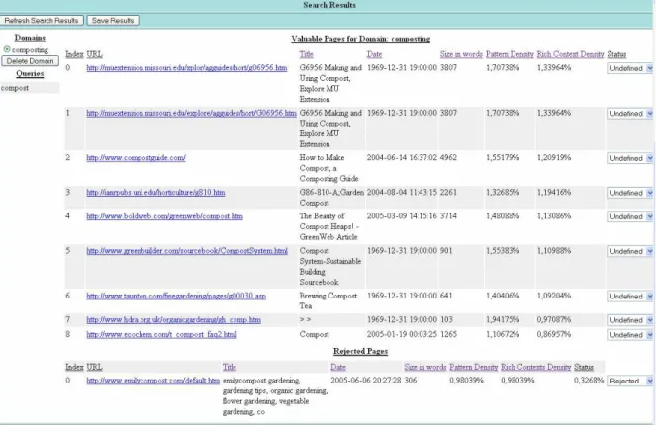Click the rejected page date 2005-06-06 20:27:28
656x425 pixels.
[366, 381]
